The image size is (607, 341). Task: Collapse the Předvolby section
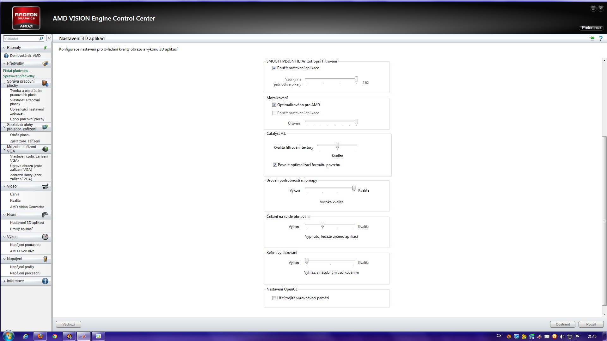(x=4, y=63)
